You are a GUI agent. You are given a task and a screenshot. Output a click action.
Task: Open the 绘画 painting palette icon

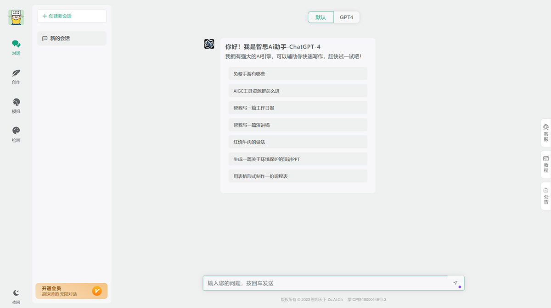click(x=16, y=131)
